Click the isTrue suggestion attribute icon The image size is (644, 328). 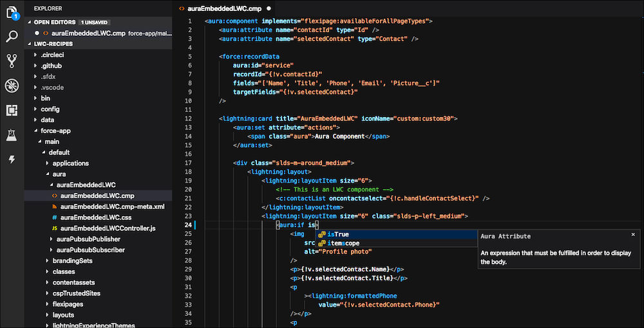322,235
